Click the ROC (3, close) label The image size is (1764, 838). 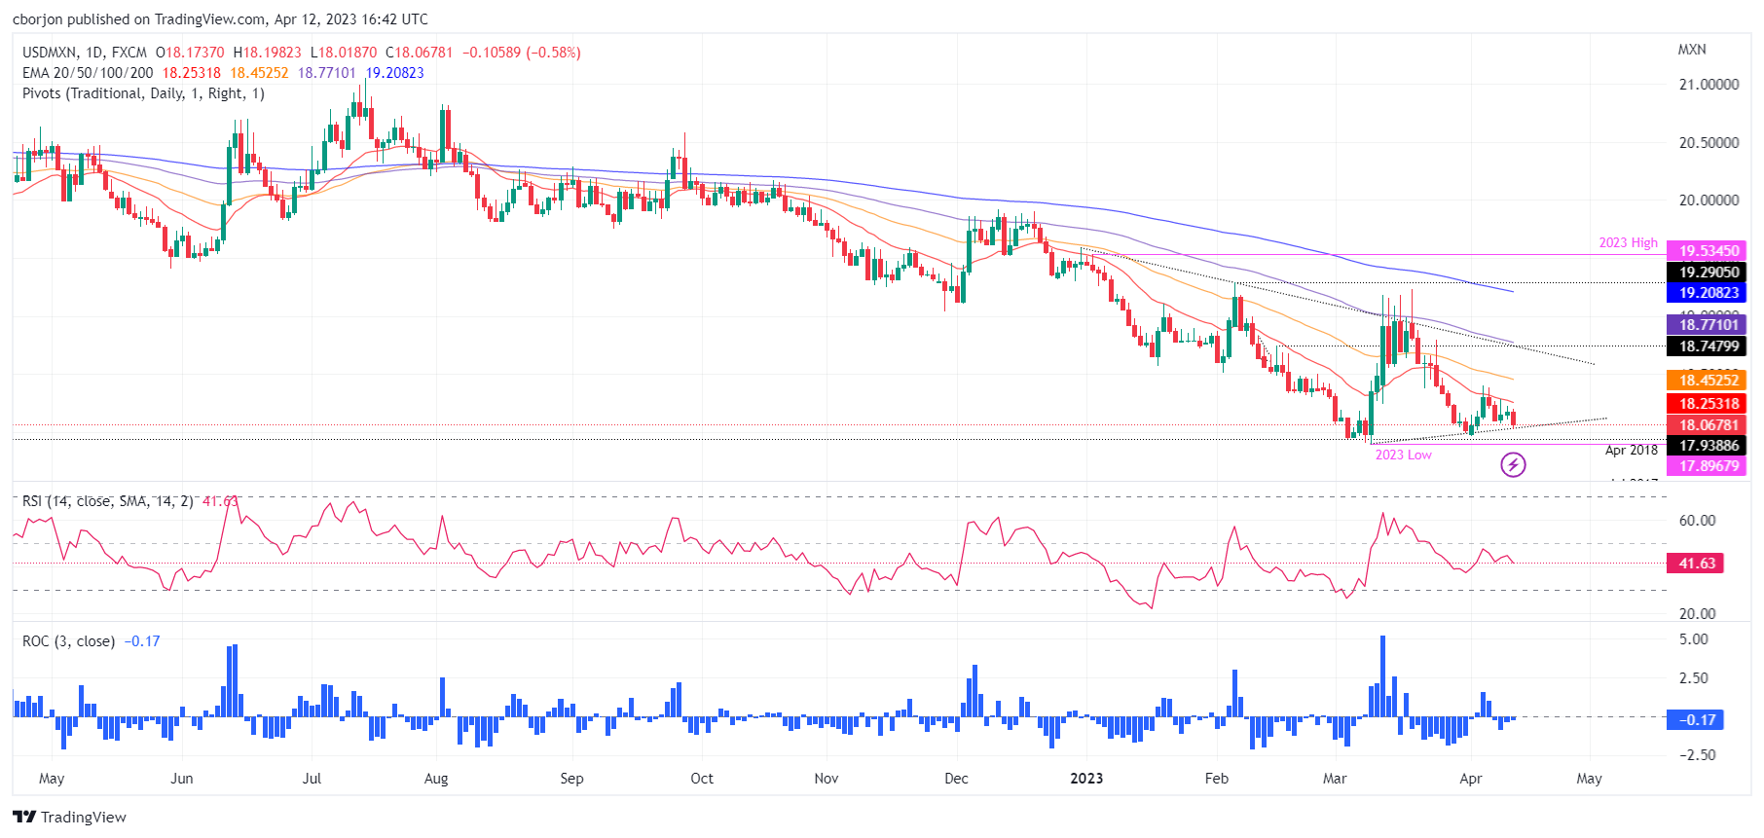pyautogui.click(x=68, y=641)
